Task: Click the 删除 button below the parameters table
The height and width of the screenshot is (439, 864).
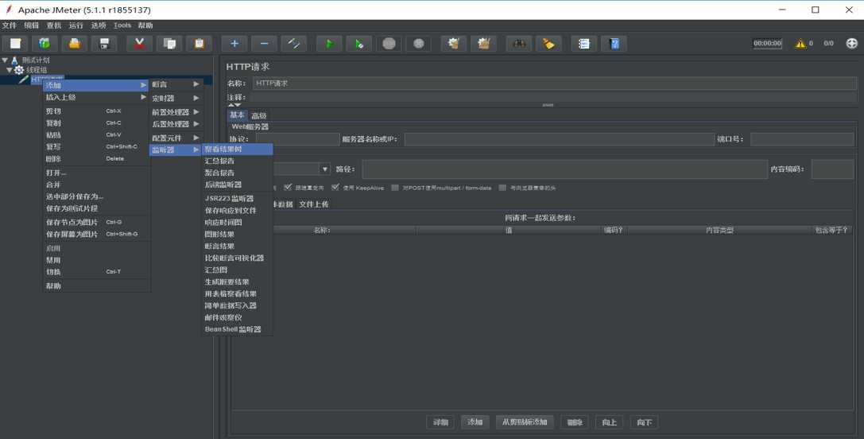Action: coord(575,422)
